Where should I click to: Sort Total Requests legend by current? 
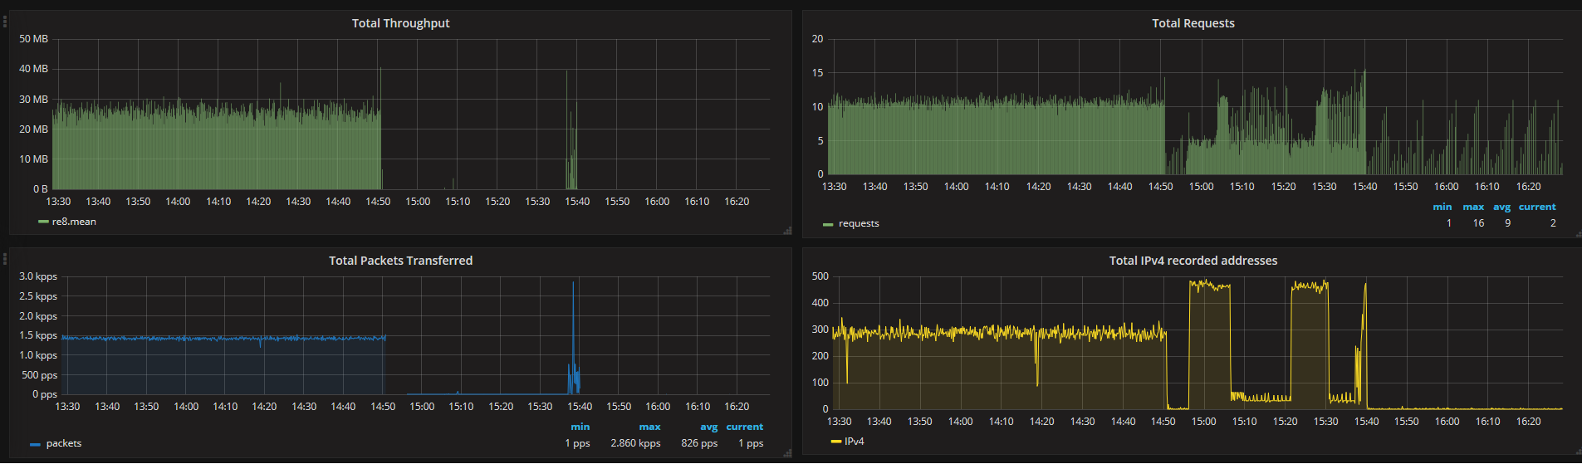click(1537, 207)
